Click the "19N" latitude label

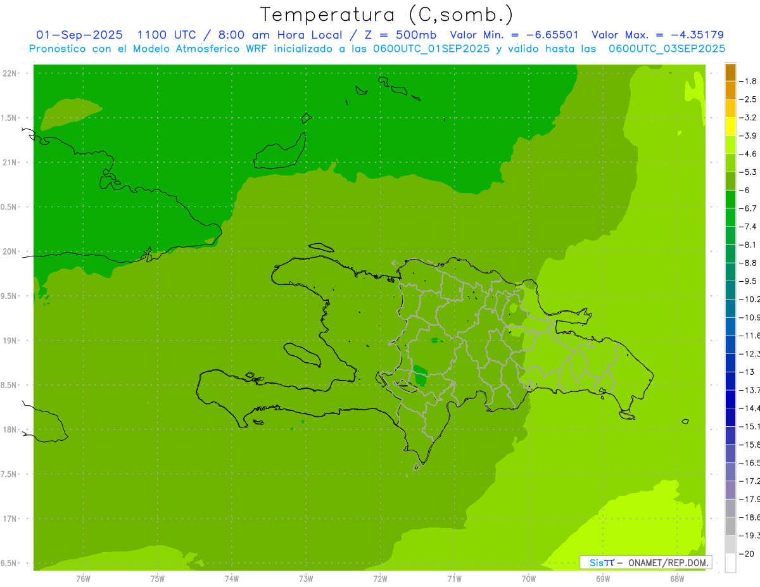tap(10, 341)
